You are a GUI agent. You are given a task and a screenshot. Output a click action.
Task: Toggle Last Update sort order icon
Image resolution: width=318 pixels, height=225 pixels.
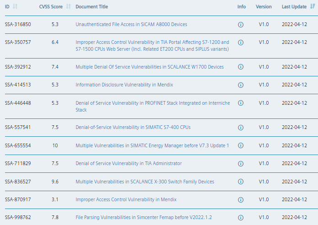coord(313,6)
